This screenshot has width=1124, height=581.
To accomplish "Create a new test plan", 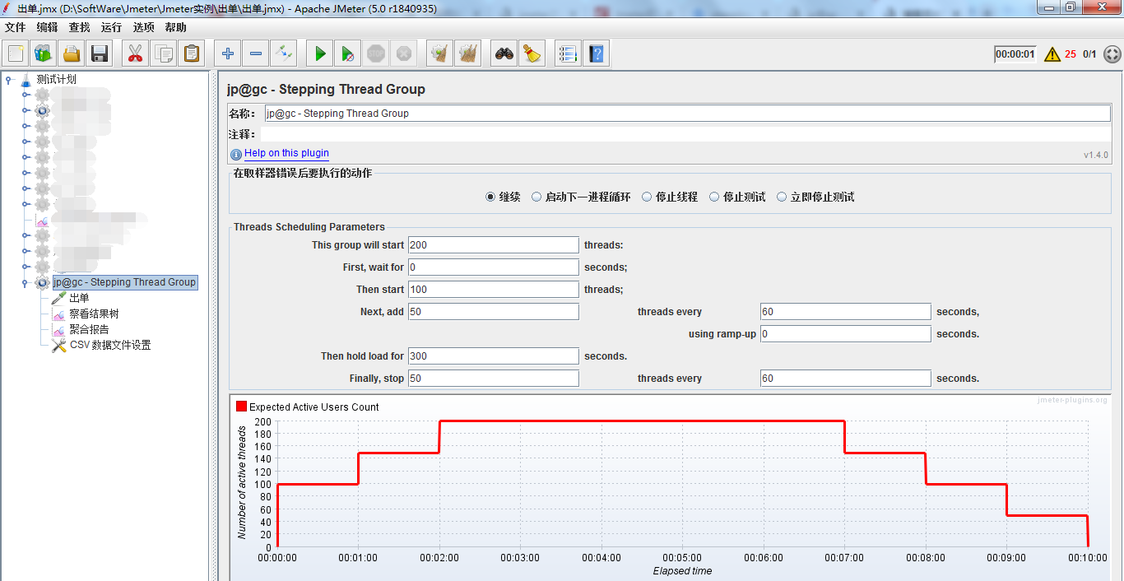I will [16, 54].
